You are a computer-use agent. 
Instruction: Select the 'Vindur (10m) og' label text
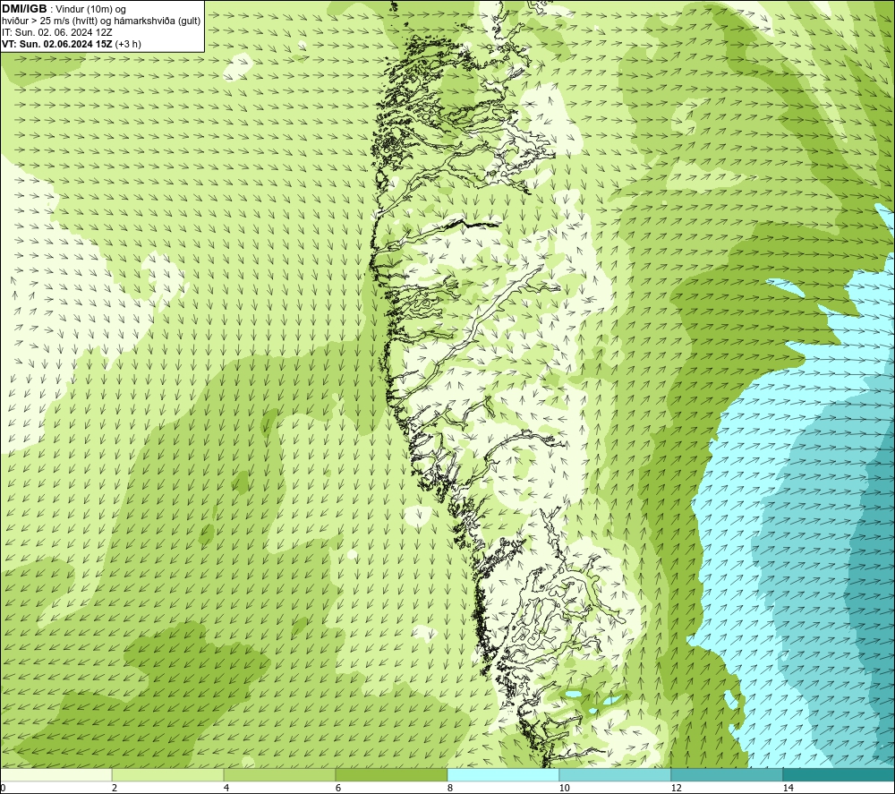[x=91, y=10]
